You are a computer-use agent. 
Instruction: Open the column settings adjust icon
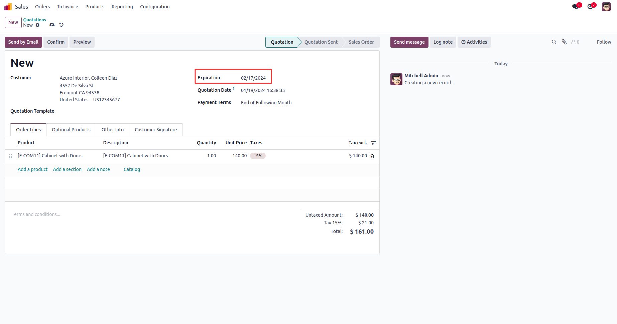click(x=373, y=143)
